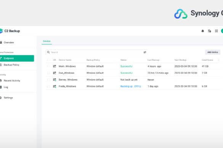Sort by the Used Space column
Viewport: 223px width, 148px height.
[207, 60]
